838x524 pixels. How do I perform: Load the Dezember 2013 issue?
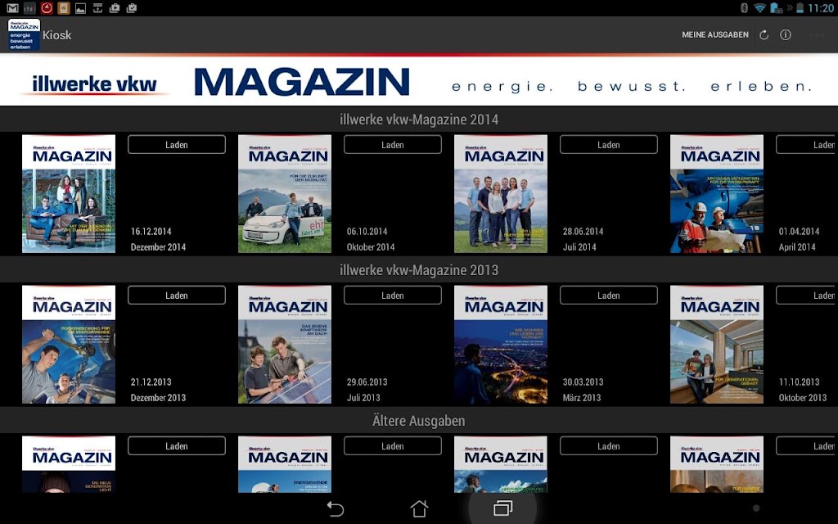177,295
